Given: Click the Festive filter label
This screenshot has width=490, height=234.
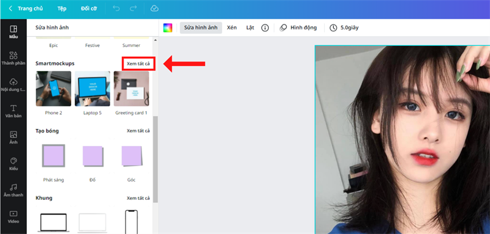Looking at the screenshot, I should (92, 45).
